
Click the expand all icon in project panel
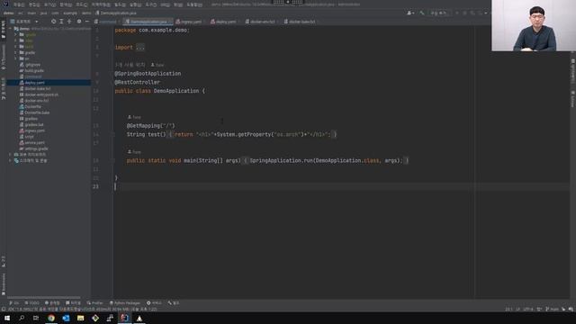click(61, 22)
